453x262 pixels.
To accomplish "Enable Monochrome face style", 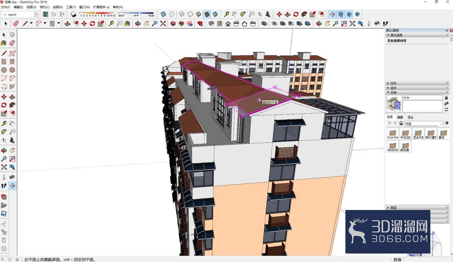I will (x=215, y=14).
